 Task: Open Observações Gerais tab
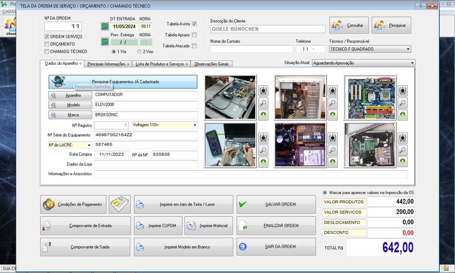click(212, 64)
